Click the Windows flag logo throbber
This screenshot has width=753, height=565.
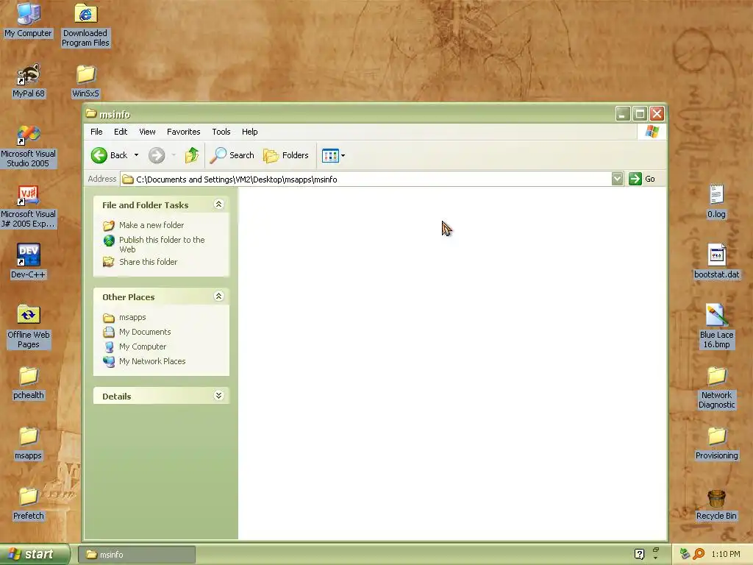pyautogui.click(x=652, y=131)
